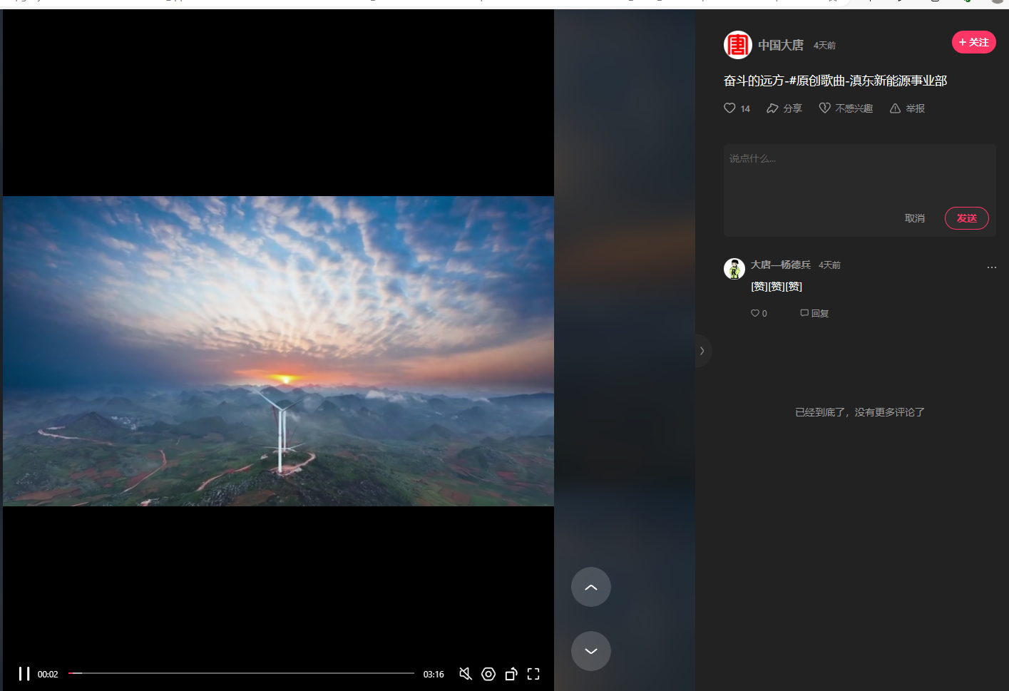Image resolution: width=1009 pixels, height=691 pixels.
Task: Pause the playing video
Action: 25,673
